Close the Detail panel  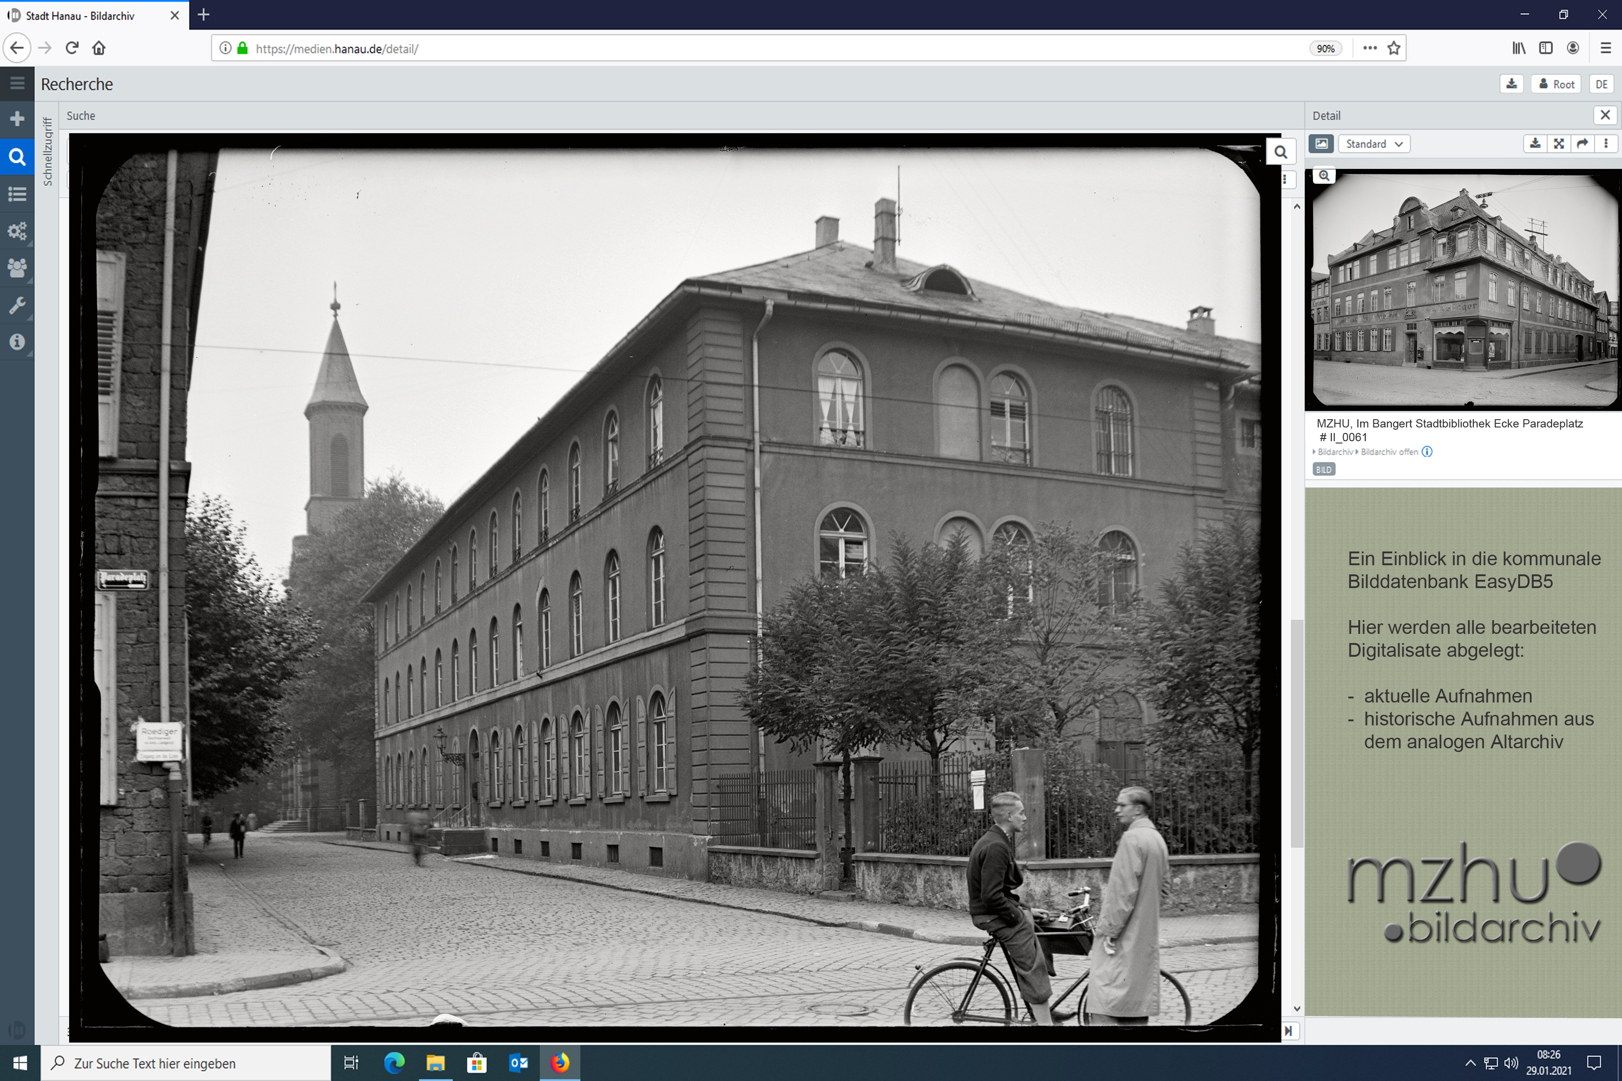tap(1606, 115)
